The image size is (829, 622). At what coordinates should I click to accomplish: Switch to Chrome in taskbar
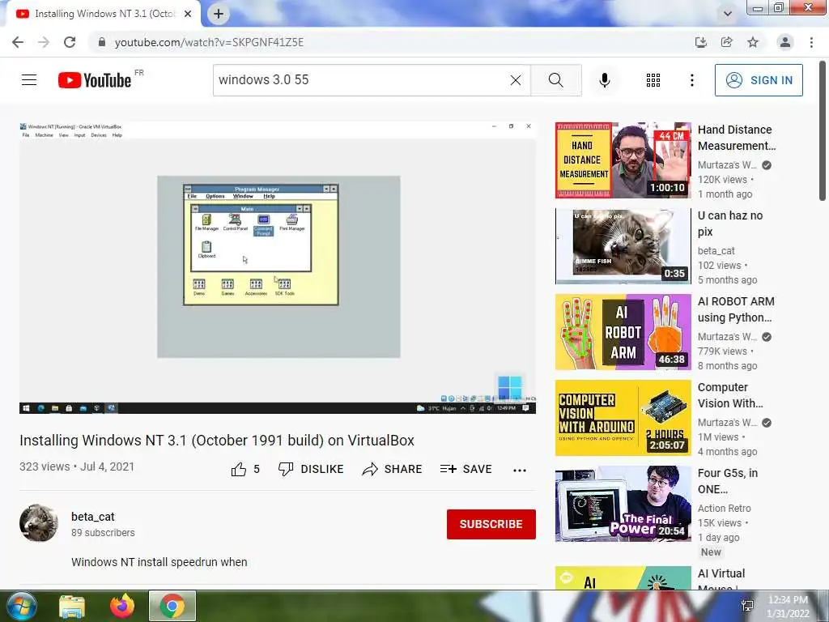pos(172,606)
